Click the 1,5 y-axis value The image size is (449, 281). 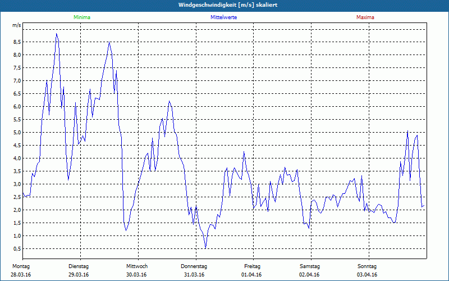coord(17,223)
